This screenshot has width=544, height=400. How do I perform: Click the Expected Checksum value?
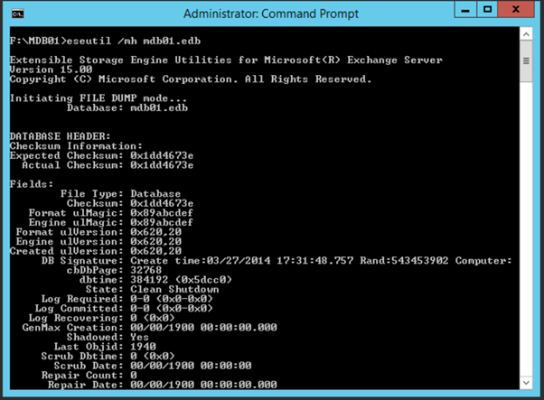162,155
